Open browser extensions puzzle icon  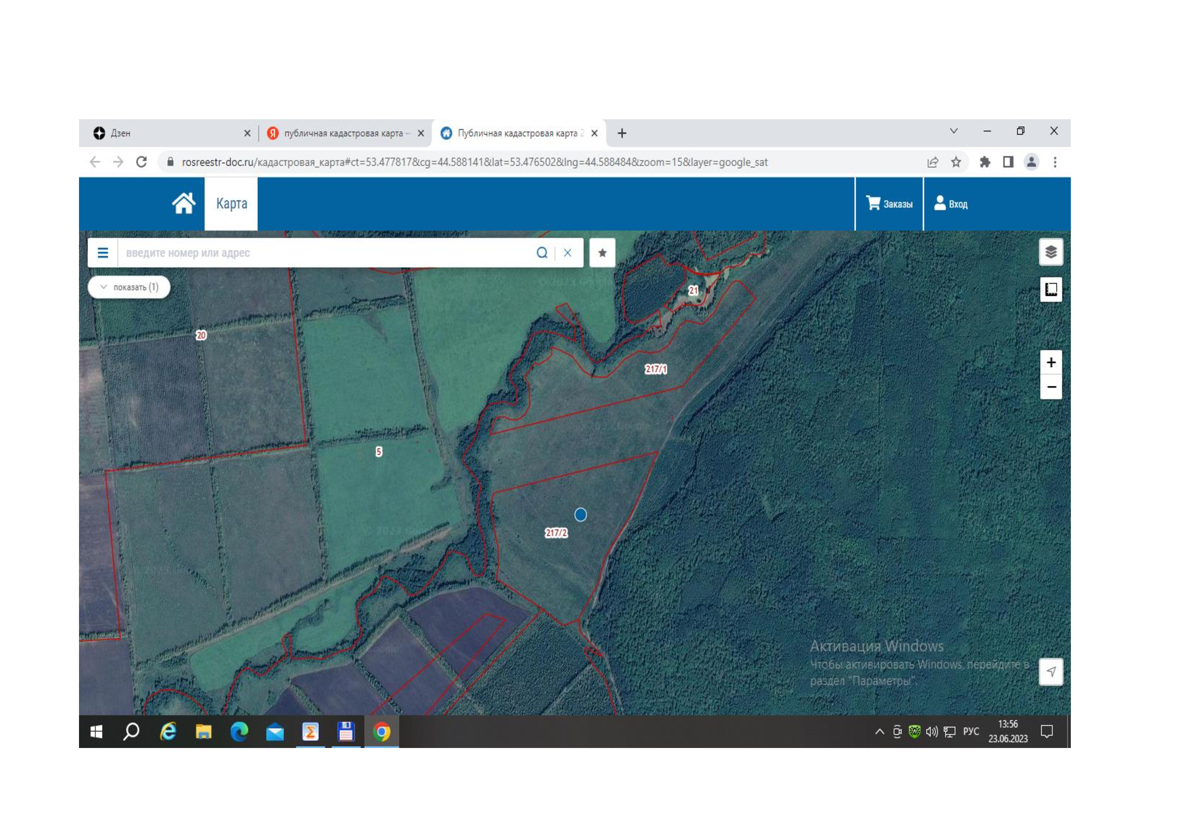point(984,162)
